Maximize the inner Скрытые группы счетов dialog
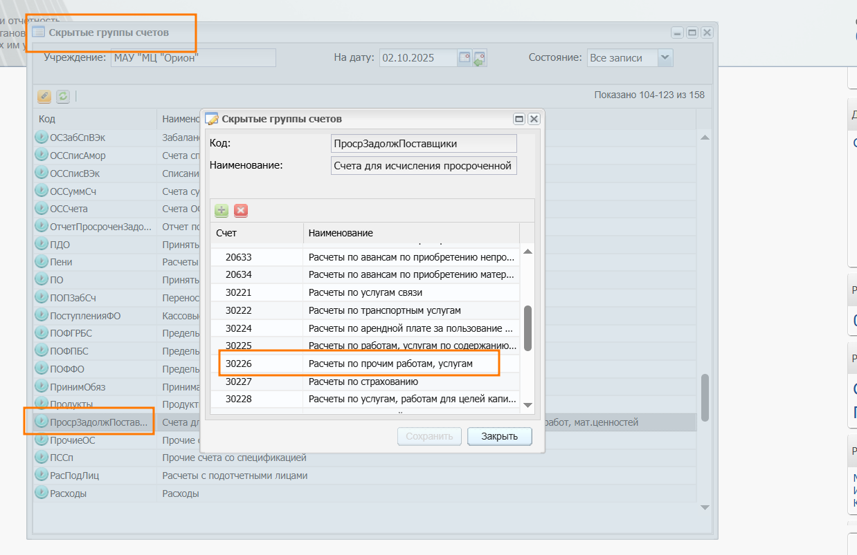This screenshot has width=857, height=555. click(x=519, y=119)
